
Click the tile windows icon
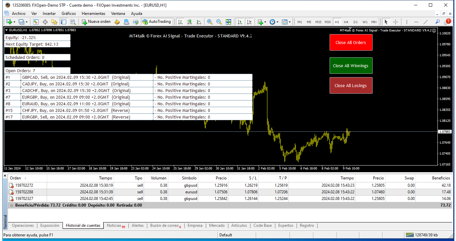(228, 22)
